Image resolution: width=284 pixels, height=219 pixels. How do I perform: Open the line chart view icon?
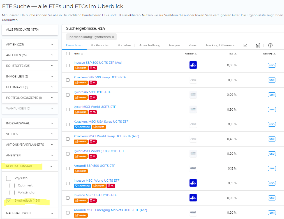[245, 45]
